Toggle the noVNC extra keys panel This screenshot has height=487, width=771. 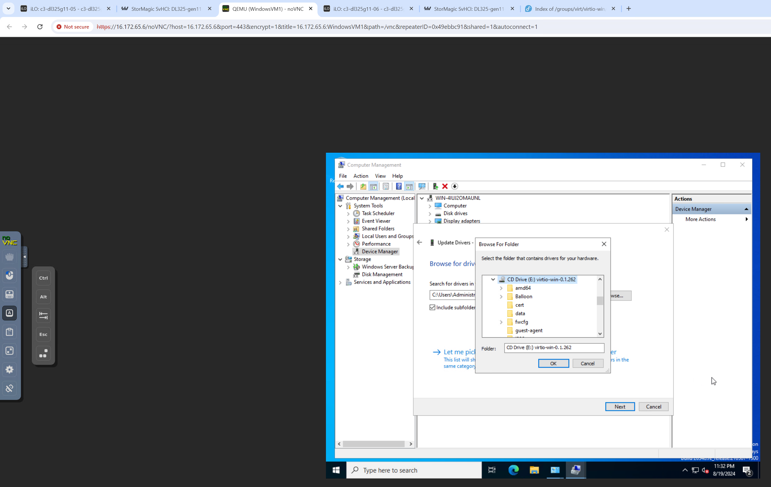point(10,313)
